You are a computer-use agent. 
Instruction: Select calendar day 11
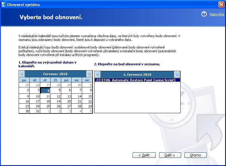(x=45, y=96)
